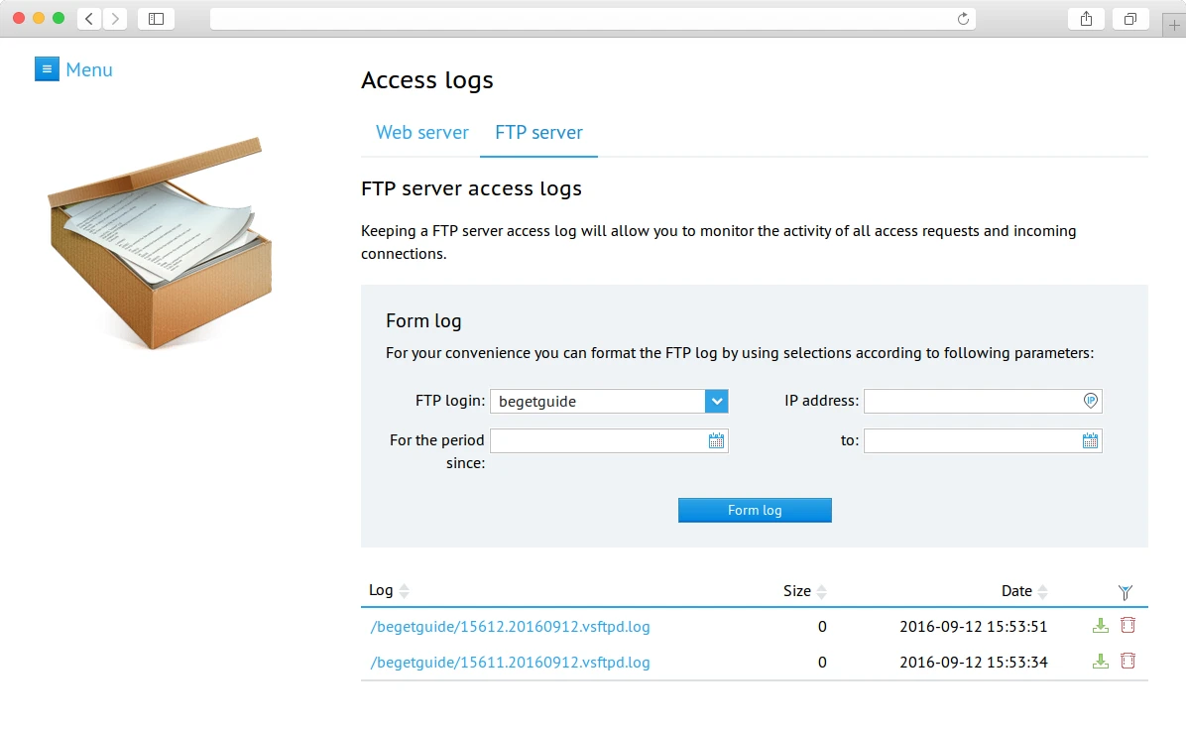The height and width of the screenshot is (731, 1186).
Task: Expand the begetguide login selector
Action: pos(716,401)
